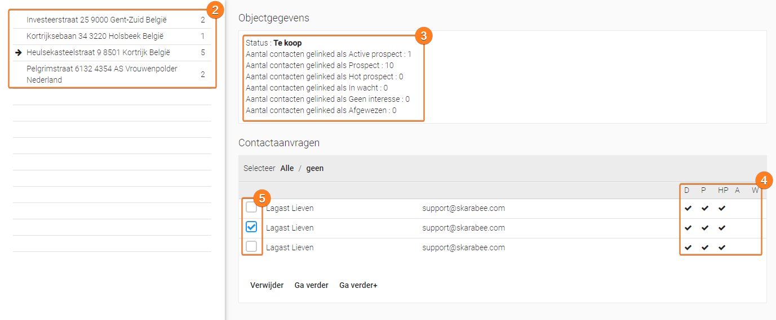Open Investeerstraat 25 Gent-Zuid in the list
The height and width of the screenshot is (320, 776).
(96, 20)
